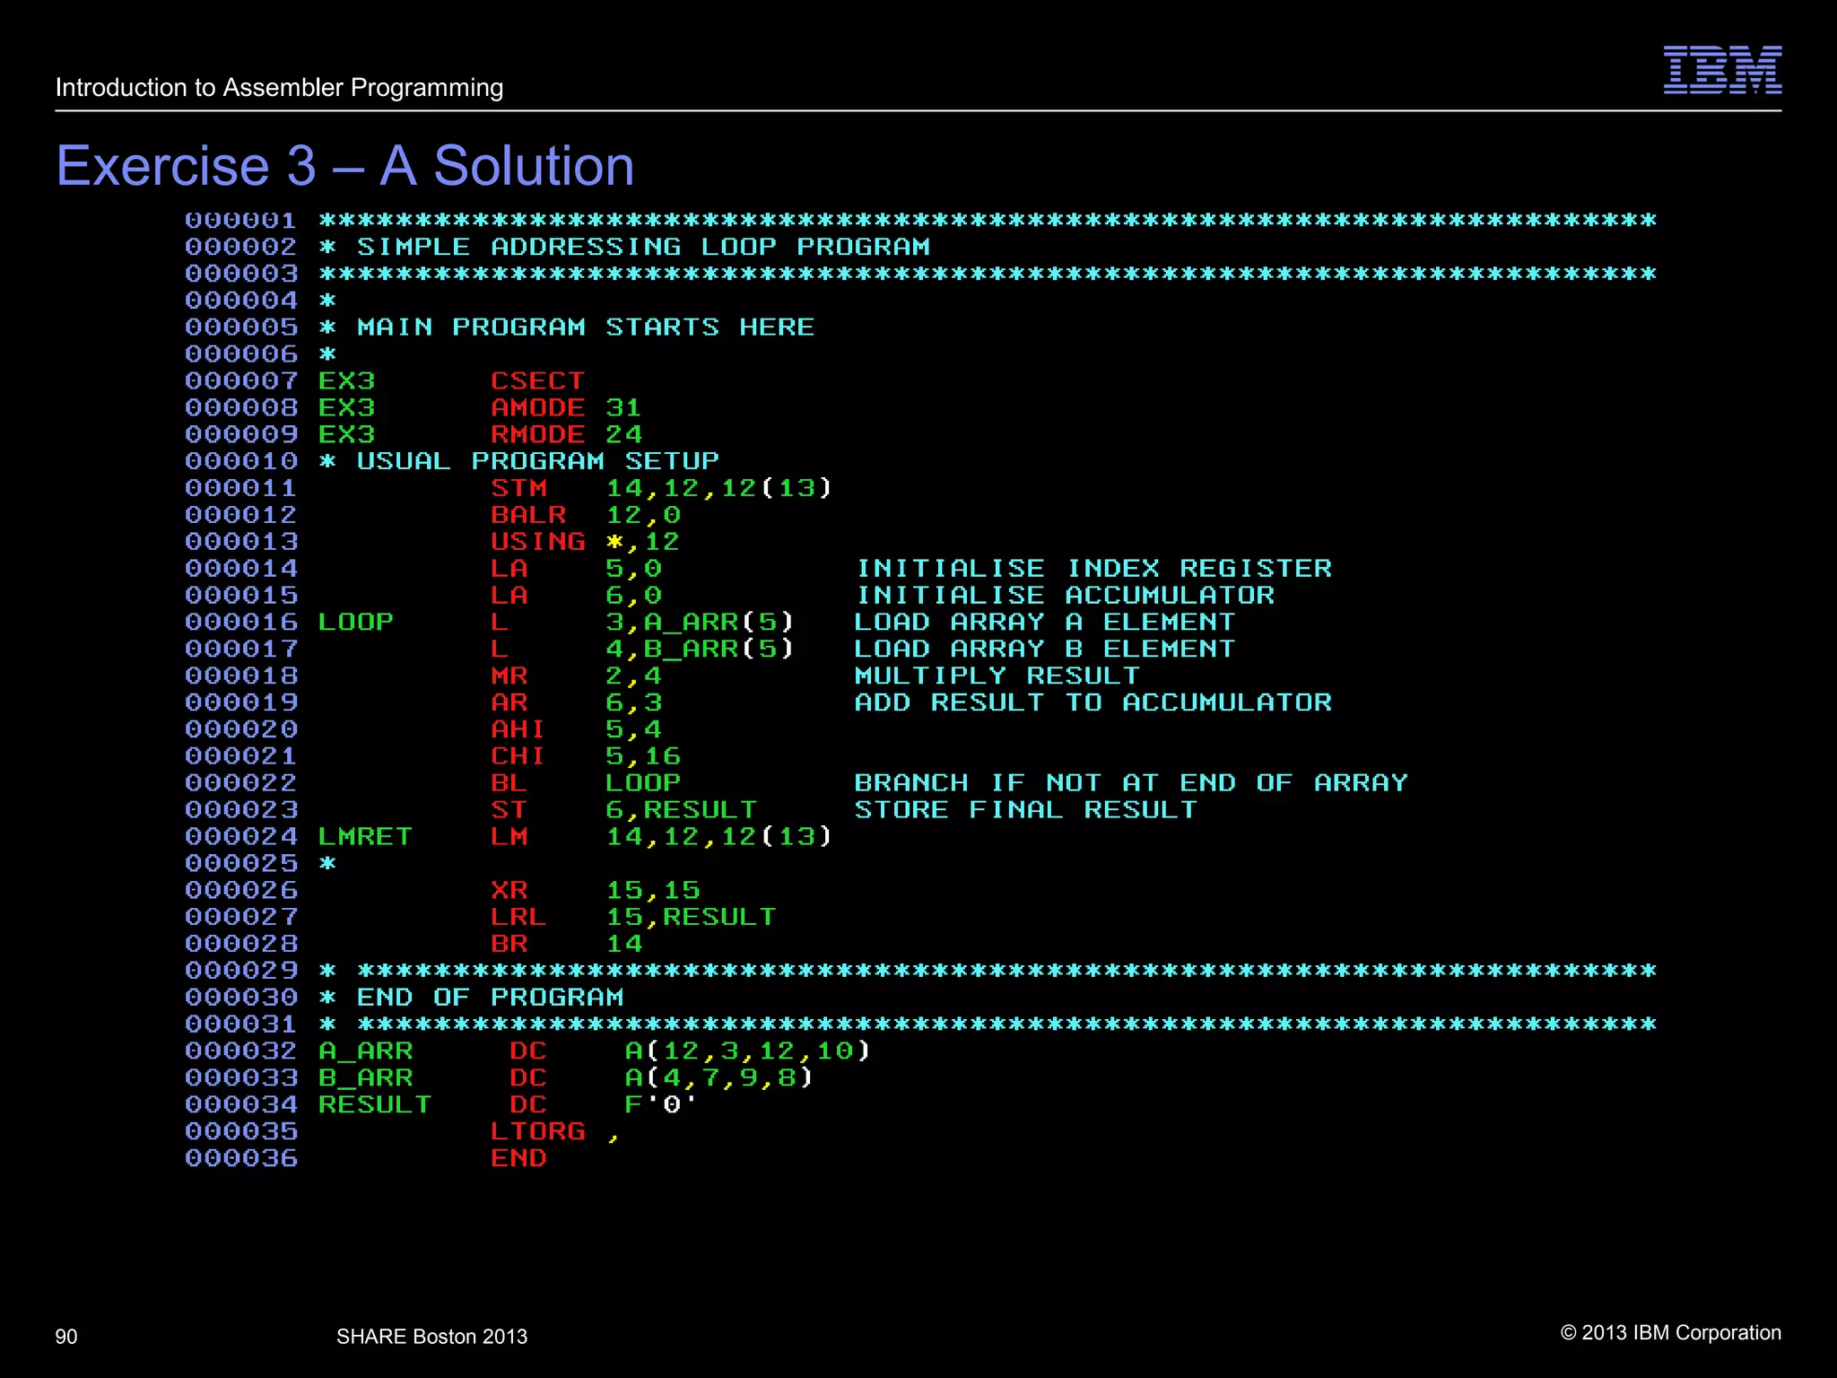Click the B_ARR label on line 000033
1837x1378 pixels.
[365, 1078]
